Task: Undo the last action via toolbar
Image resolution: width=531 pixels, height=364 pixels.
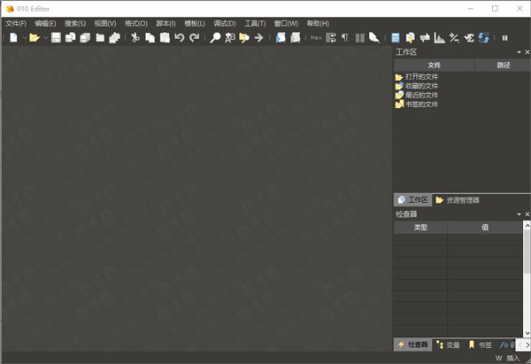Action: click(x=180, y=37)
